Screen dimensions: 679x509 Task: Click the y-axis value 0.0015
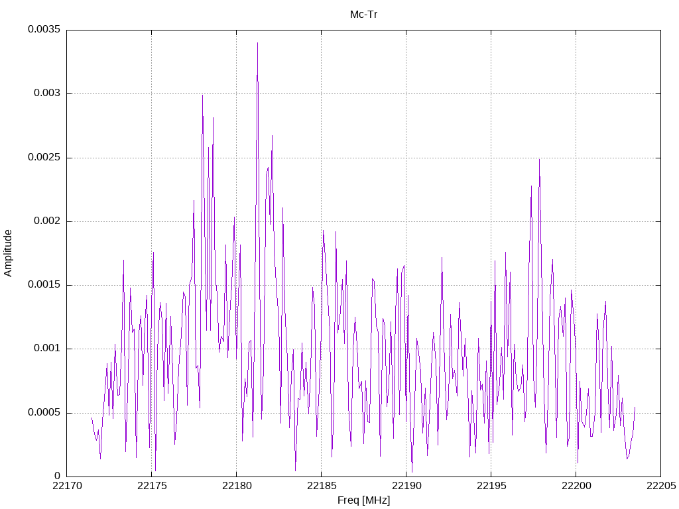tap(44, 285)
